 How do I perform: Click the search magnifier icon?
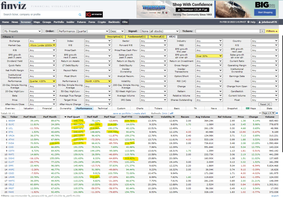80,15
